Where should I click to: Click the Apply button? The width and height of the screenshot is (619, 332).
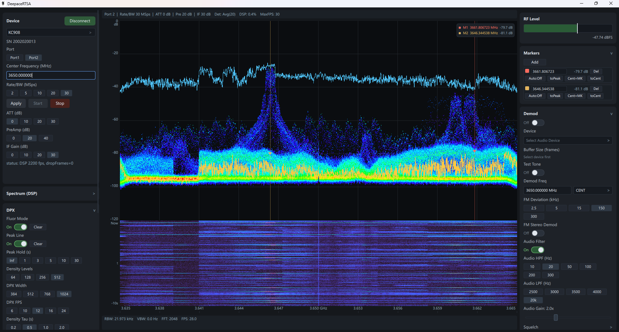tap(16, 103)
